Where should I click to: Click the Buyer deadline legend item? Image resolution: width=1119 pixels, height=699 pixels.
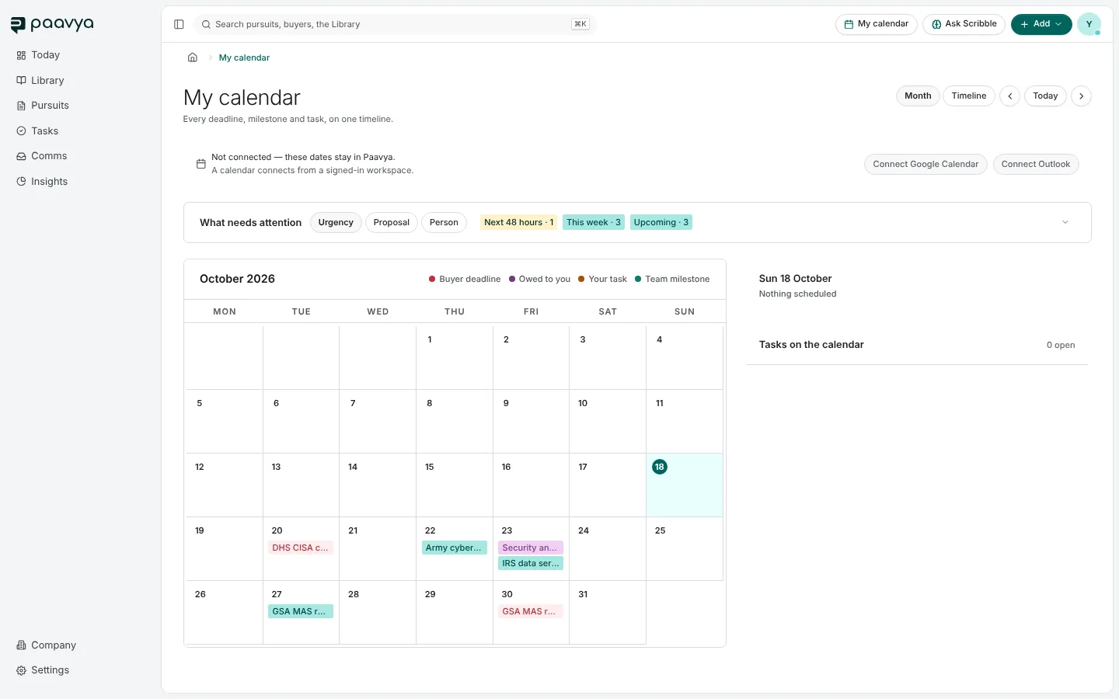465,280
